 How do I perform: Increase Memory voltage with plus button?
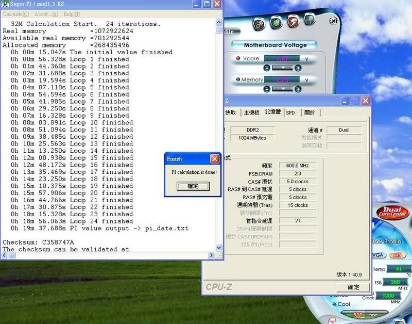[x=298, y=89]
